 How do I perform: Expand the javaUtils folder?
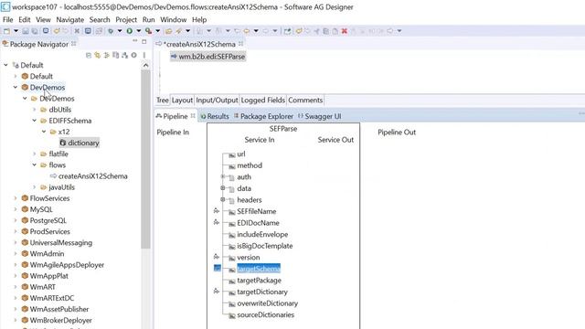pos(35,187)
